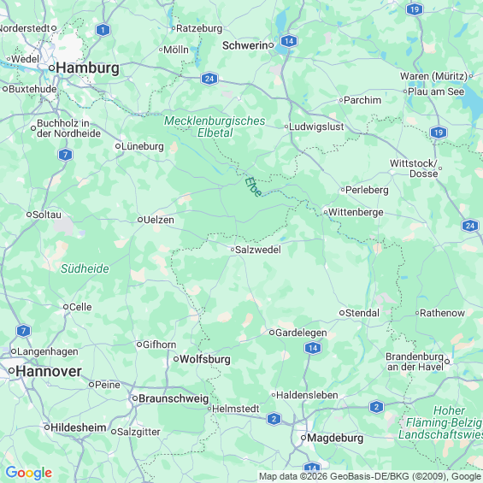Viewport: 483px width, 483px height.
Task: Click the route 2 shield near Helmstedt
Action: [x=274, y=419]
